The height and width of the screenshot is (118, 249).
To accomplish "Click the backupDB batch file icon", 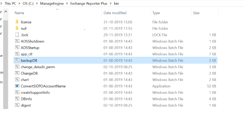I will (17, 60).
